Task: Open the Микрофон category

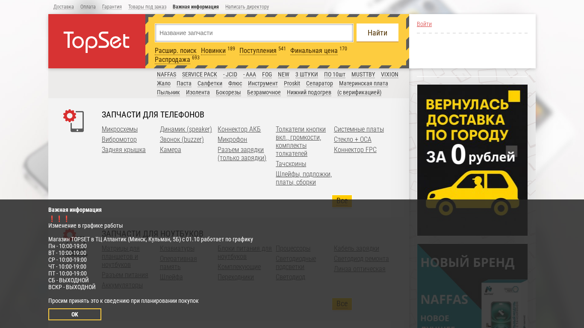Action: pos(232,139)
